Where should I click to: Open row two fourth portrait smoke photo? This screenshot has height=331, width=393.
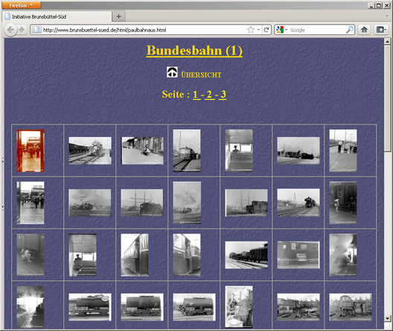point(187,203)
